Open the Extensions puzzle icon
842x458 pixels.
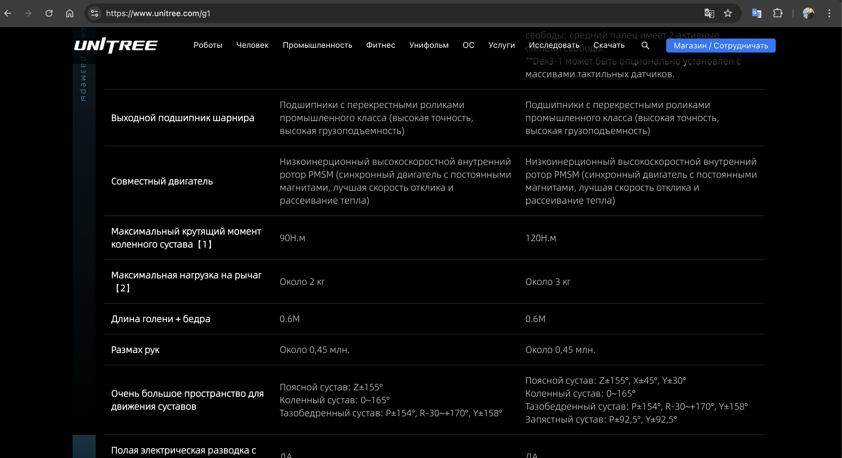click(778, 13)
